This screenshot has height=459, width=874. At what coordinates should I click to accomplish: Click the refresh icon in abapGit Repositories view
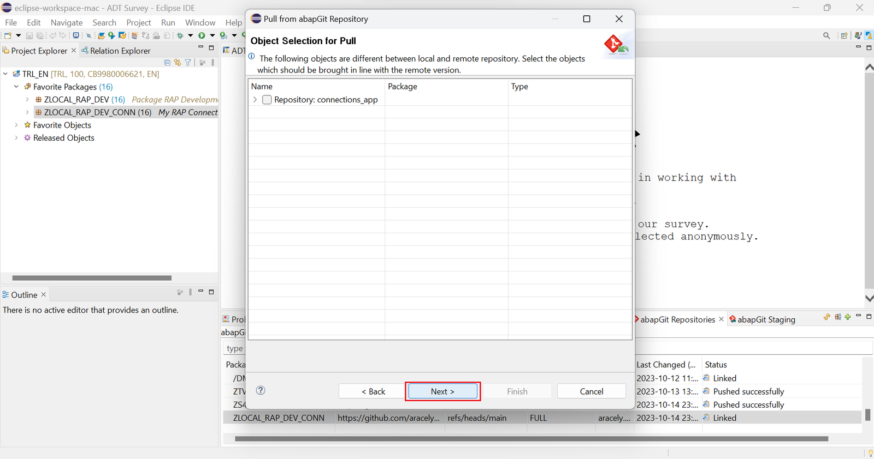click(x=827, y=317)
